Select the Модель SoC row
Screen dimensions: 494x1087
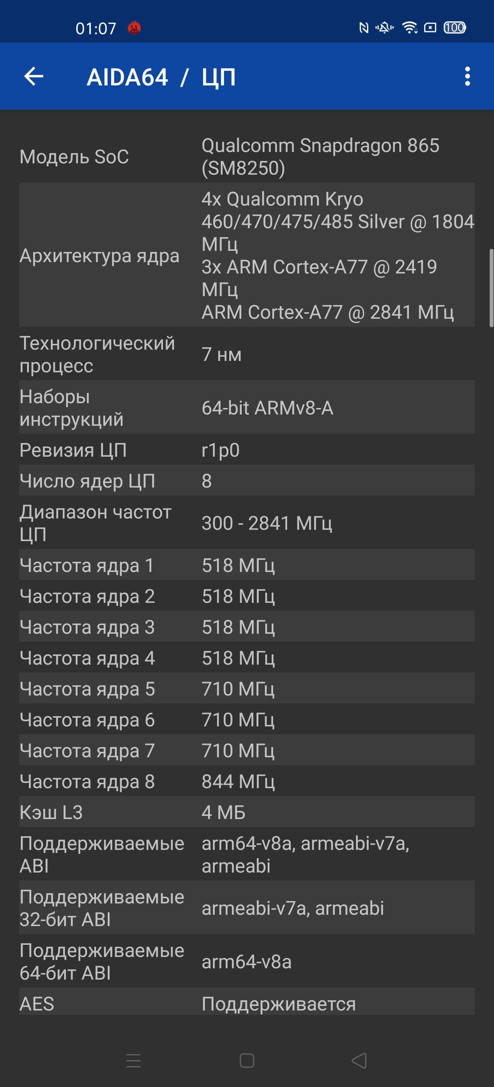(247, 156)
